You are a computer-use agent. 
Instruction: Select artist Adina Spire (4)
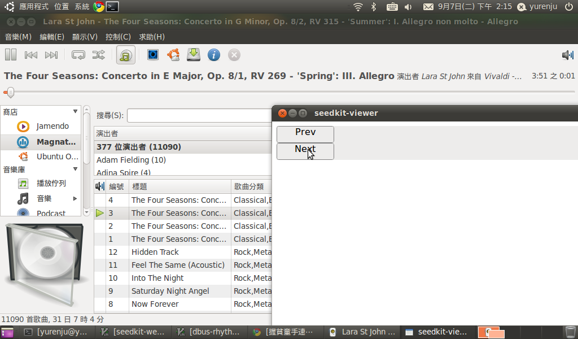click(183, 172)
